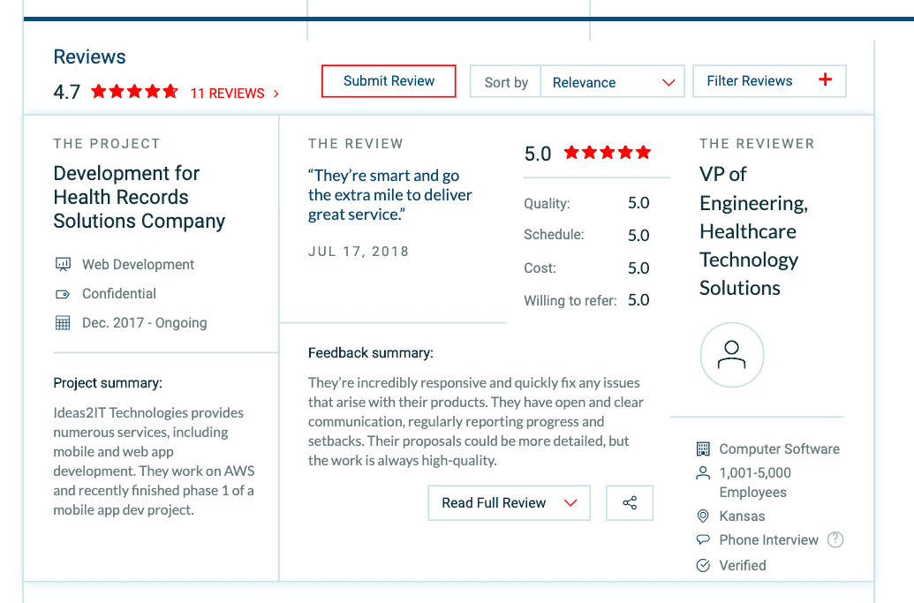
Task: Click THE REVIEWER column heading
Action: tap(757, 144)
